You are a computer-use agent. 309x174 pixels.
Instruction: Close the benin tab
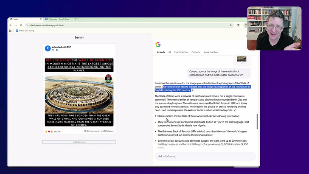41,19
